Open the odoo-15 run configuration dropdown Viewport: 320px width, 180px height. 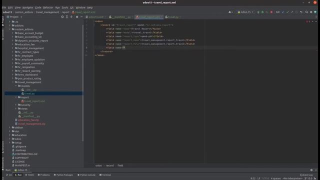245,12
